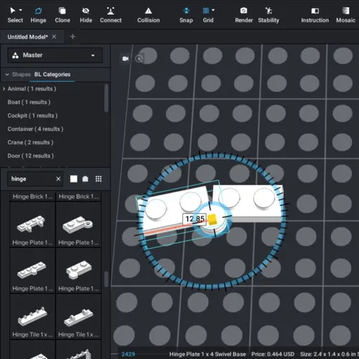
Task: Expand the Animal category
Action: coord(4,89)
